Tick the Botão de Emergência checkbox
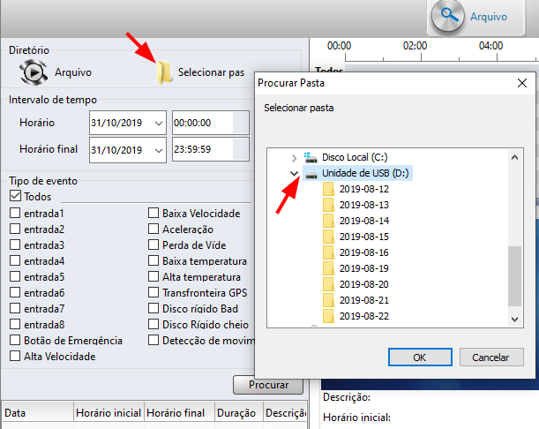Image resolution: width=539 pixels, height=429 pixels. pos(16,340)
